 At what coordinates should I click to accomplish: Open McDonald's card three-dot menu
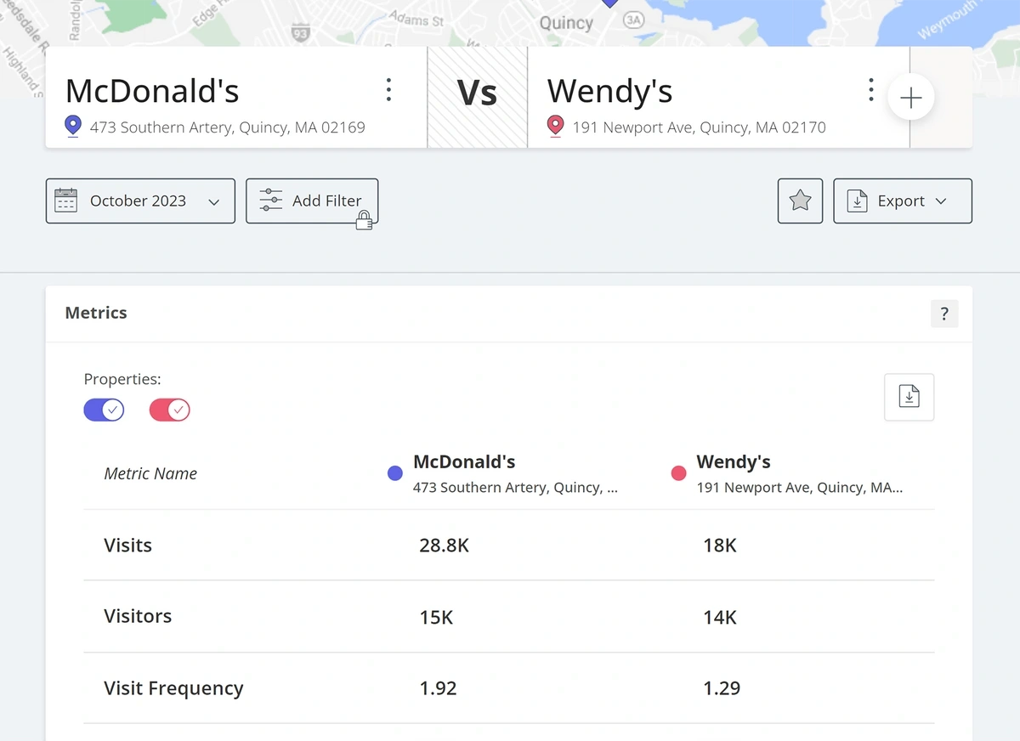[388, 90]
